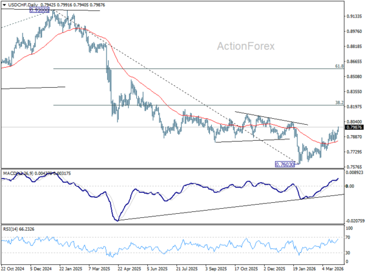
Task: Click the 38.2 Fibonacci level label
Action: (339, 102)
